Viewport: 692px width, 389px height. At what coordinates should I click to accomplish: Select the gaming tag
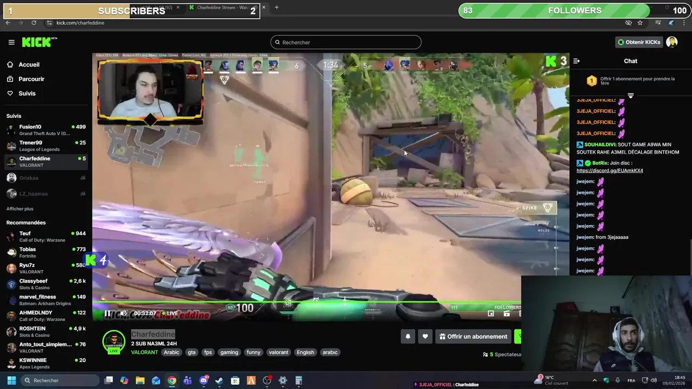coord(229,352)
